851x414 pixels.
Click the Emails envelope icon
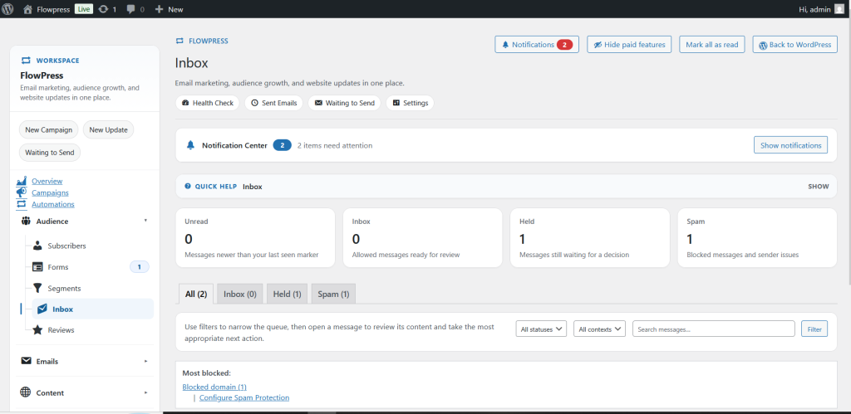pyautogui.click(x=26, y=361)
